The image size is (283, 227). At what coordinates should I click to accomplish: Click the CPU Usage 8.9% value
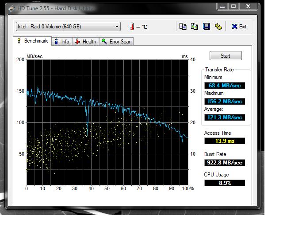tap(225, 183)
